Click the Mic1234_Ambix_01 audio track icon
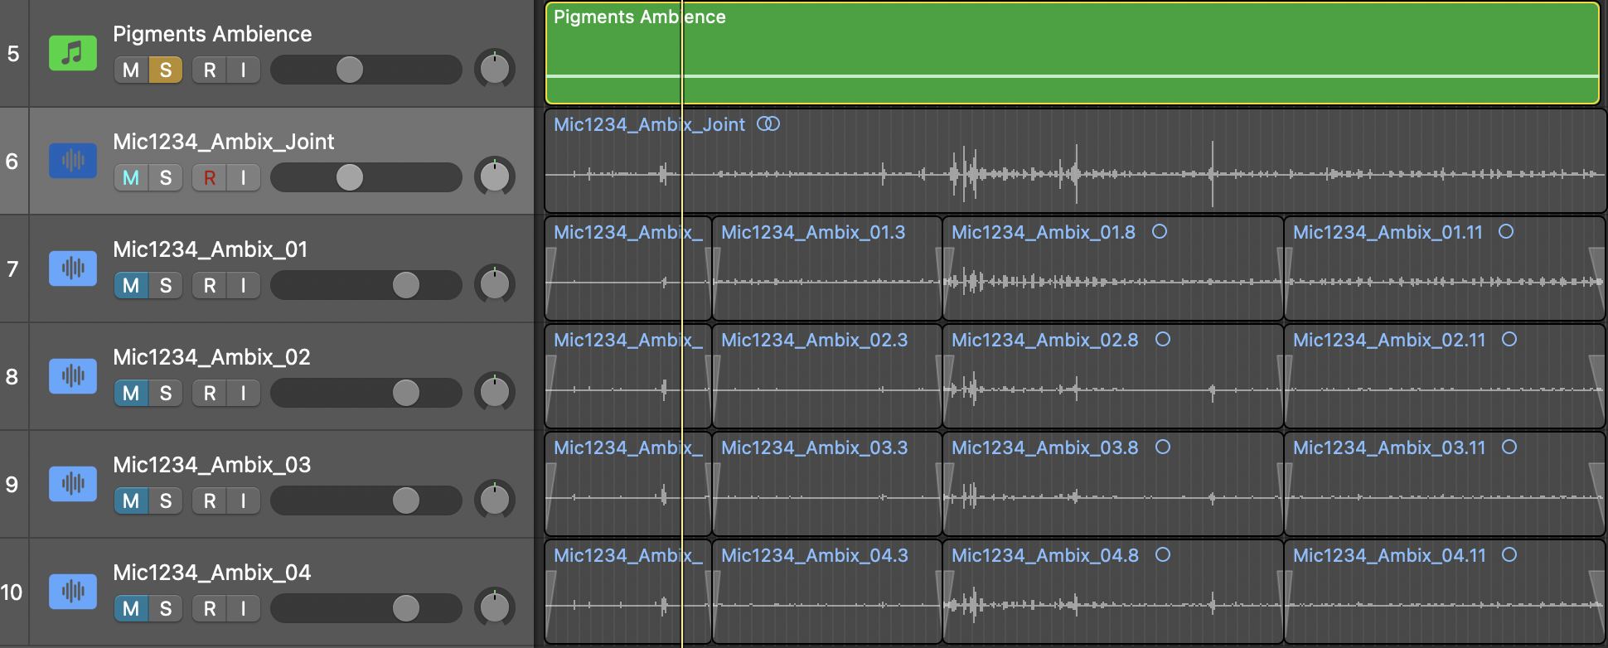Screen dimensions: 1608x648 (73, 268)
